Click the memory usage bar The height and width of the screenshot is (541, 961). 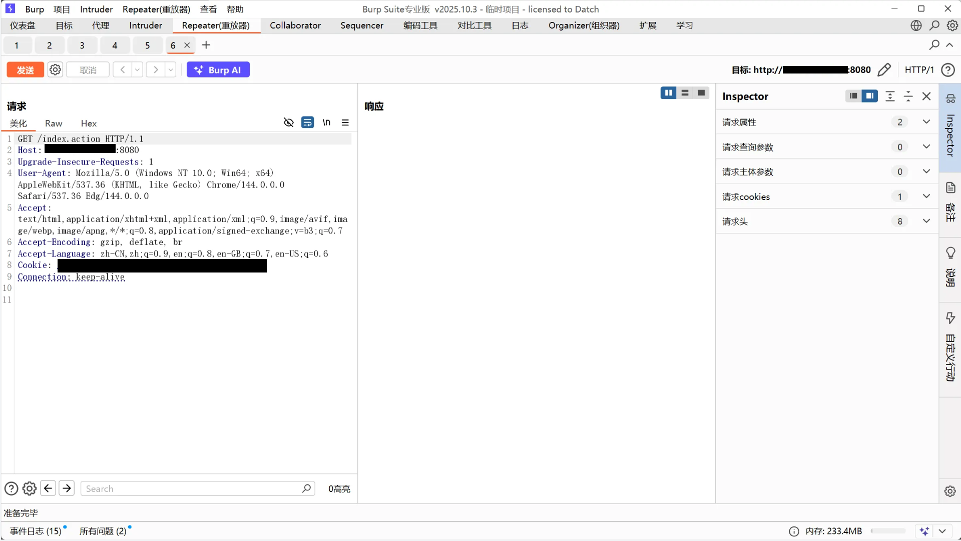tap(888, 531)
